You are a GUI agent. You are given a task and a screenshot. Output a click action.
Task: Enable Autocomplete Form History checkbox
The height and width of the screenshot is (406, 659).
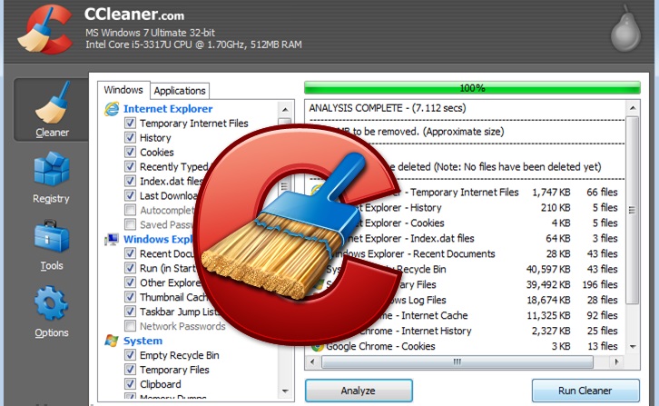pyautogui.click(x=131, y=210)
